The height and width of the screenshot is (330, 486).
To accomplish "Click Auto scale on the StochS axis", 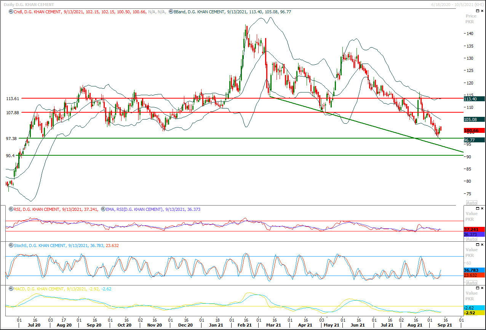I will 472,283.
